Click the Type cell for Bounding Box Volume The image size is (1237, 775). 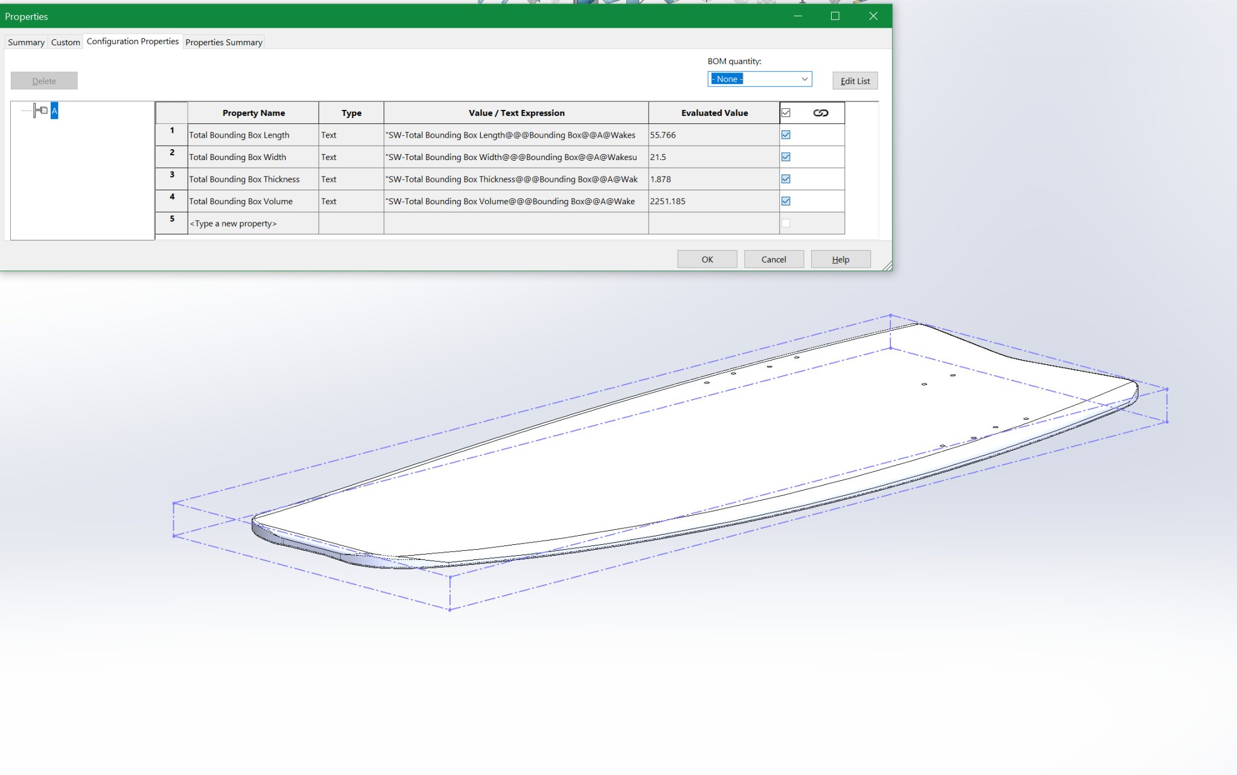click(x=351, y=201)
